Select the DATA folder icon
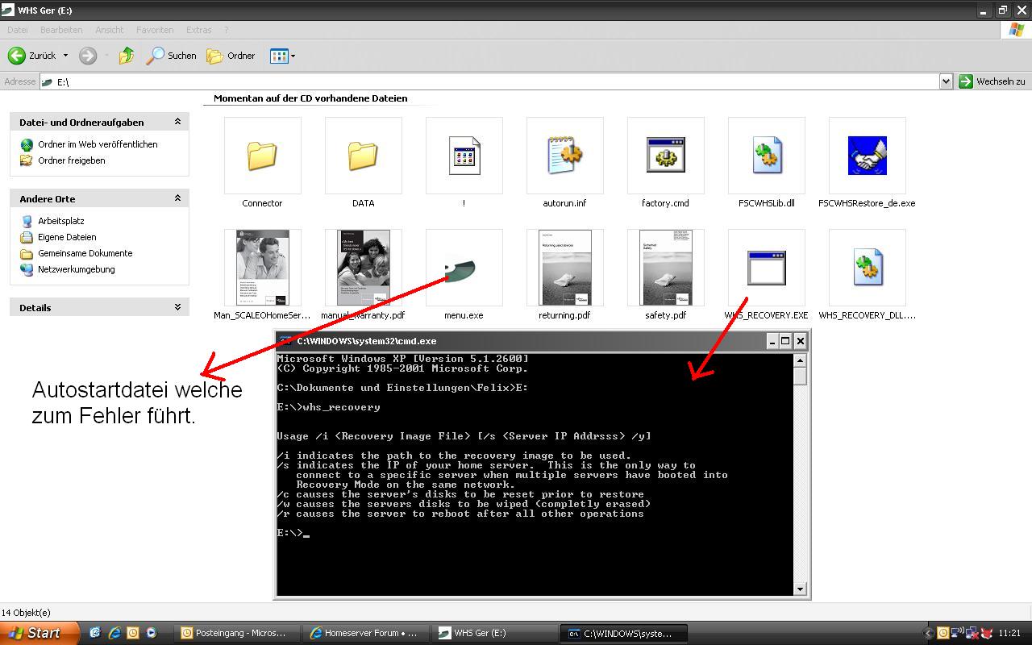This screenshot has height=645, width=1032. [363, 156]
